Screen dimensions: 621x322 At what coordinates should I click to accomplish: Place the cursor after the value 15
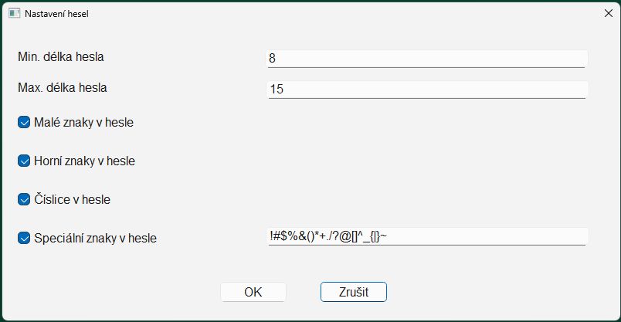(285, 89)
